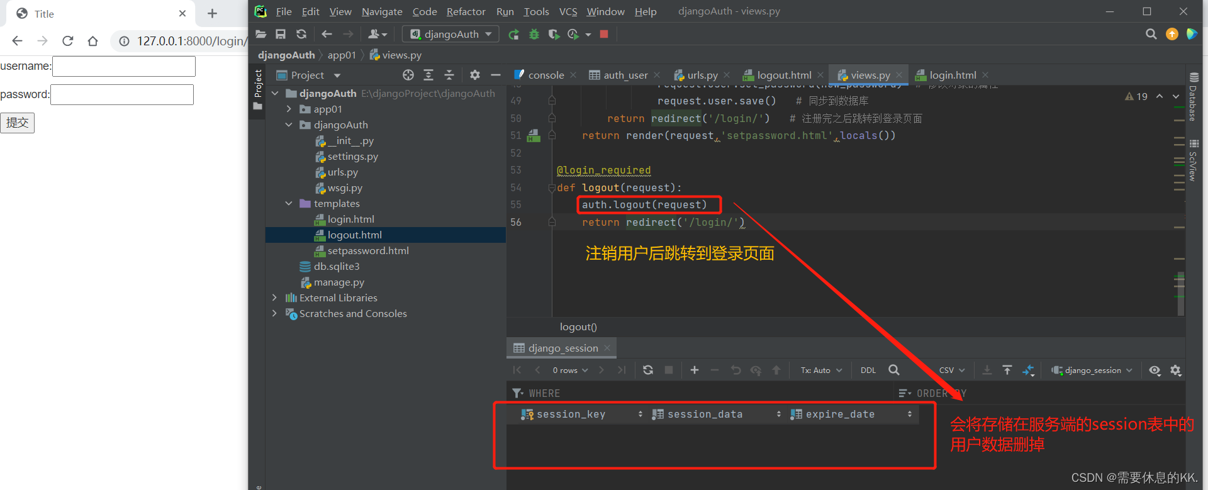Image resolution: width=1208 pixels, height=490 pixels.
Task: Click the DDL button
Action: tap(868, 370)
